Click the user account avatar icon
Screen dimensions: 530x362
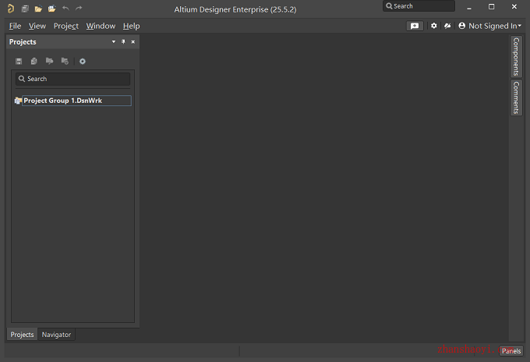(x=461, y=26)
